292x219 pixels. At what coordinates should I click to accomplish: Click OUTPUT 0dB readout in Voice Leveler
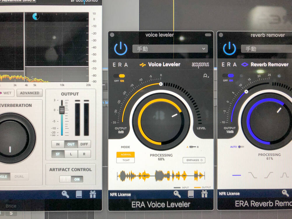click(x=121, y=132)
